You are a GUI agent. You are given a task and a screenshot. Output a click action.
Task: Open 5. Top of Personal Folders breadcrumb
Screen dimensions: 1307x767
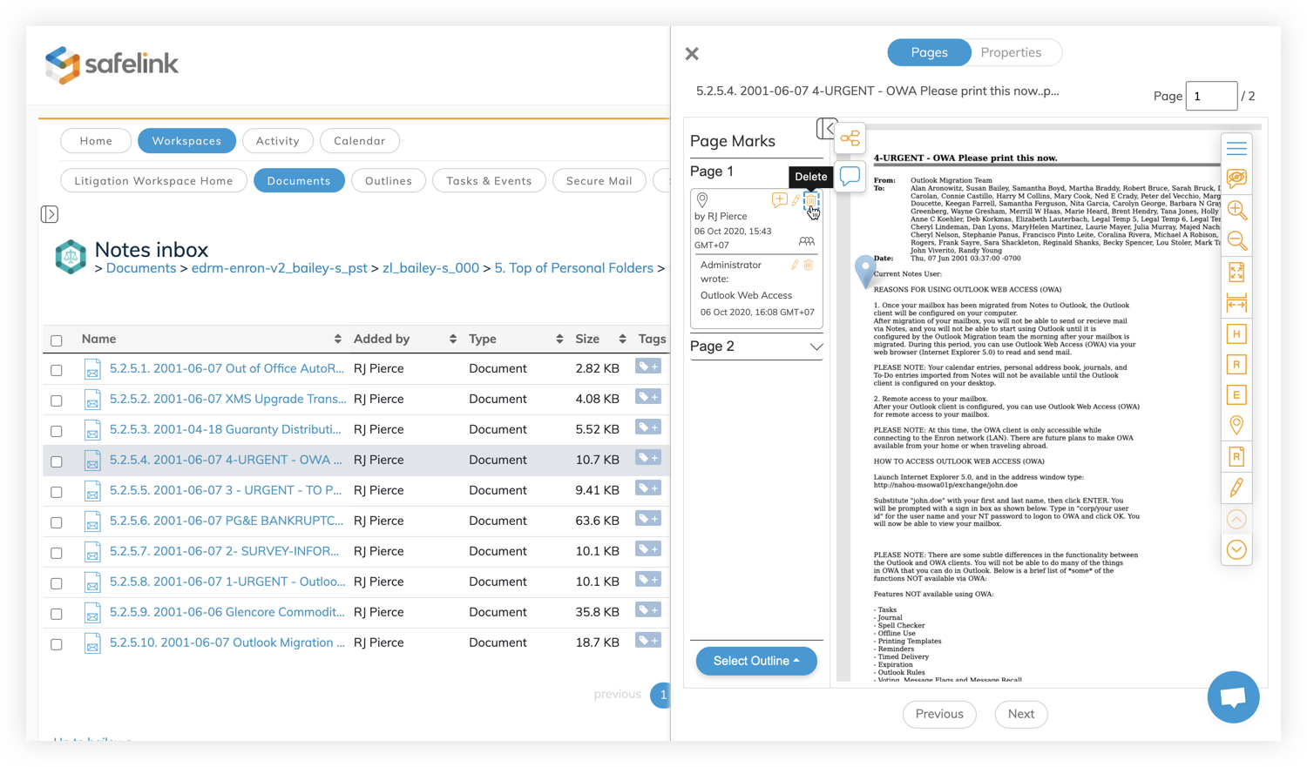(x=574, y=268)
